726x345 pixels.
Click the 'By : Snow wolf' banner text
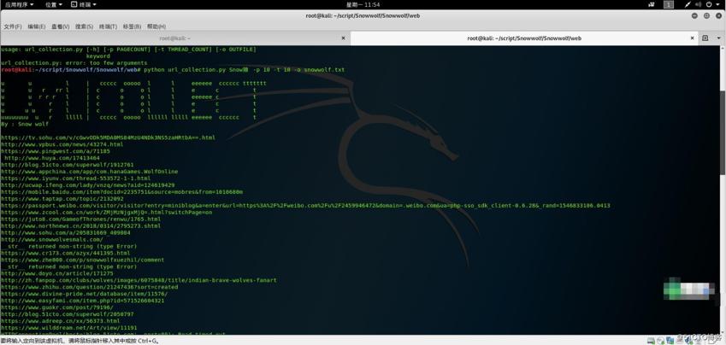pos(25,125)
